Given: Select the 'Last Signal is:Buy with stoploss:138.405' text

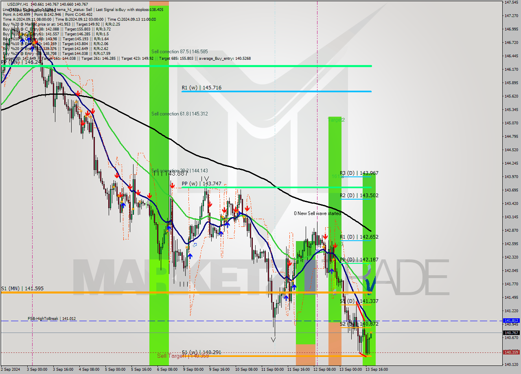Looking at the screenshot, I should click(129, 9).
